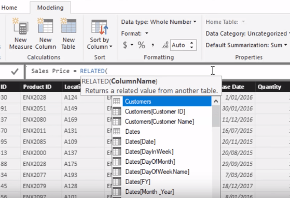Select the Modeling tab

50,8
